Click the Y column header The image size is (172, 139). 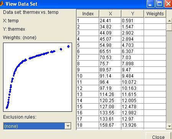[133, 14]
